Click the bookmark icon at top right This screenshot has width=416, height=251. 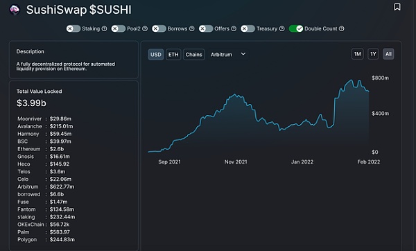pos(397,7)
